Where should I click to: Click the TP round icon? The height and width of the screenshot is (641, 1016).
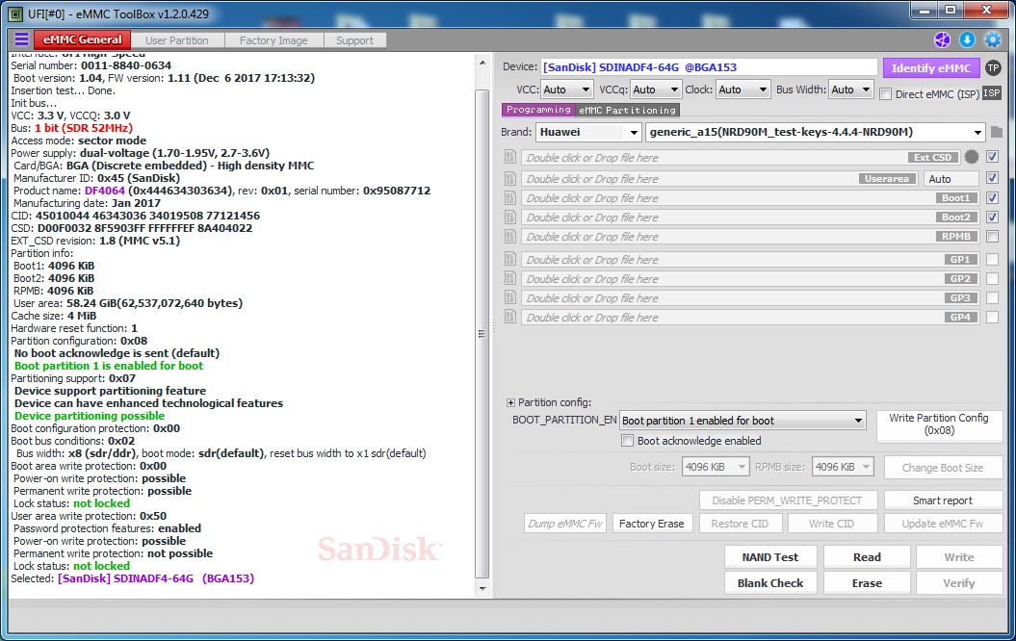[x=993, y=67]
